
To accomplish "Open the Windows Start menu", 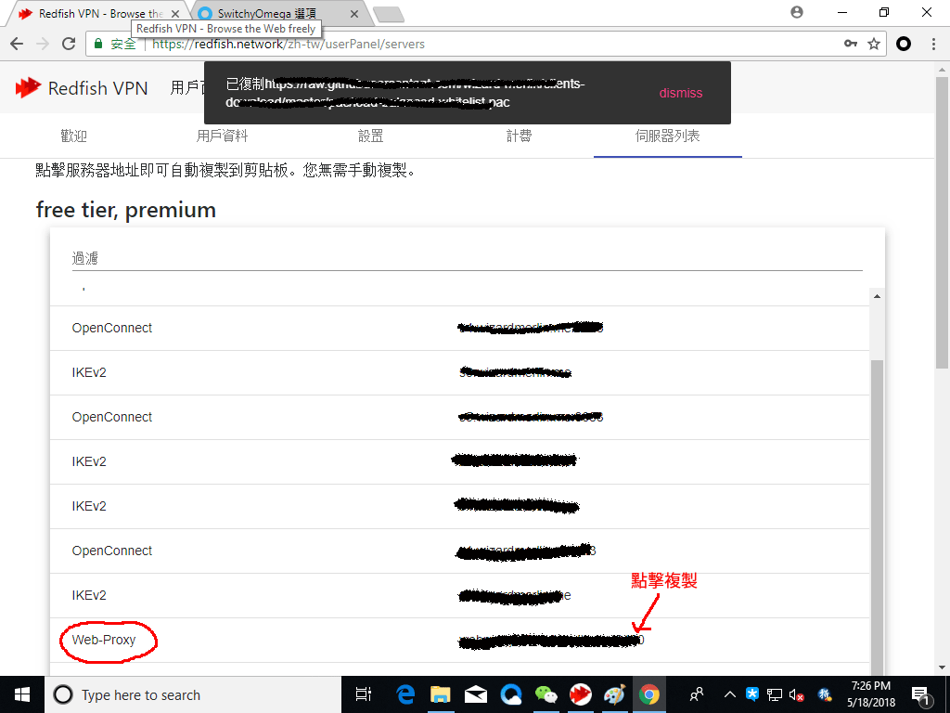I will tap(22, 694).
